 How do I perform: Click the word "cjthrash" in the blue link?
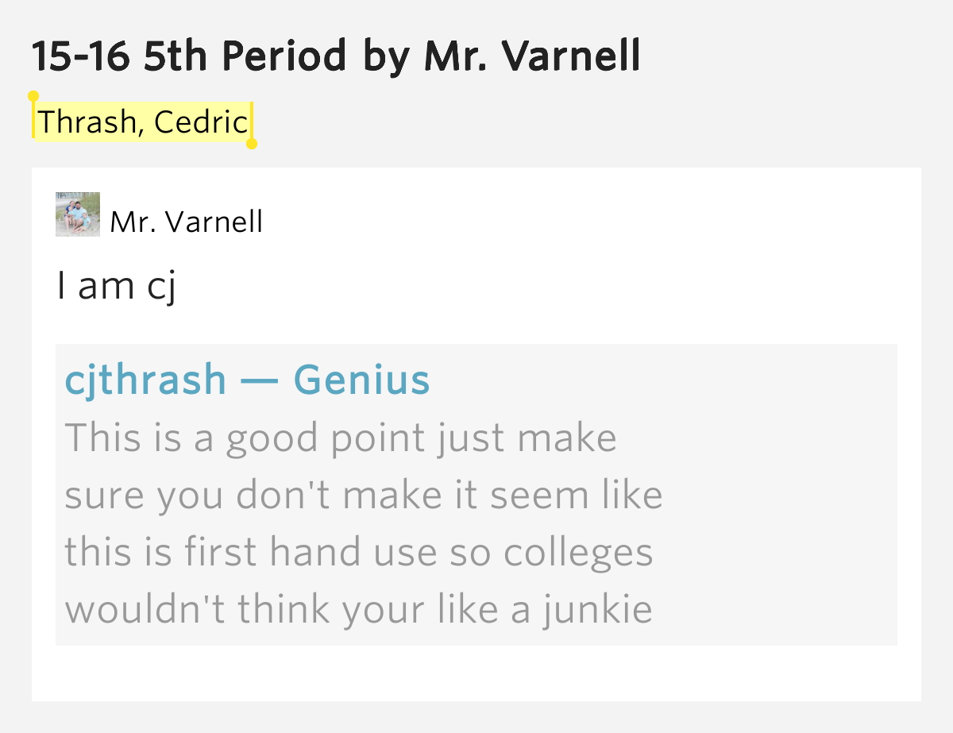tap(145, 380)
